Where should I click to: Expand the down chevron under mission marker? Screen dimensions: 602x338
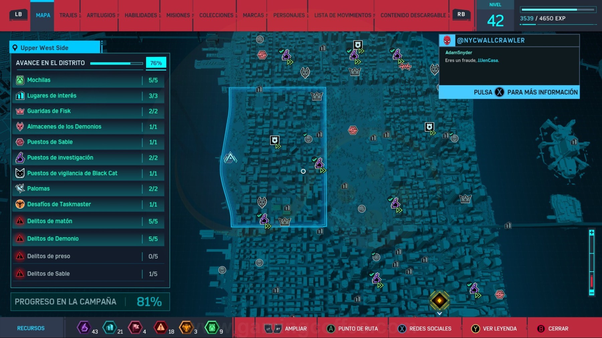coord(439,313)
